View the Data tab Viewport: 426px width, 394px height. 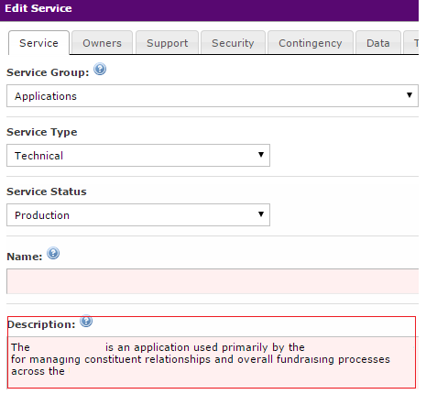pyautogui.click(x=378, y=43)
